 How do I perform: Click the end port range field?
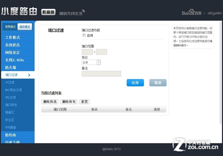101,52
